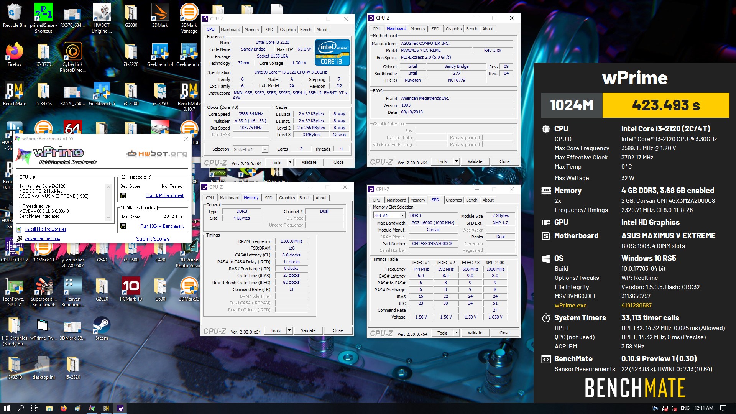This screenshot has height=414, width=736.
Task: Expand Tools arrow in CPU-Z SPD window
Action: pos(456,333)
